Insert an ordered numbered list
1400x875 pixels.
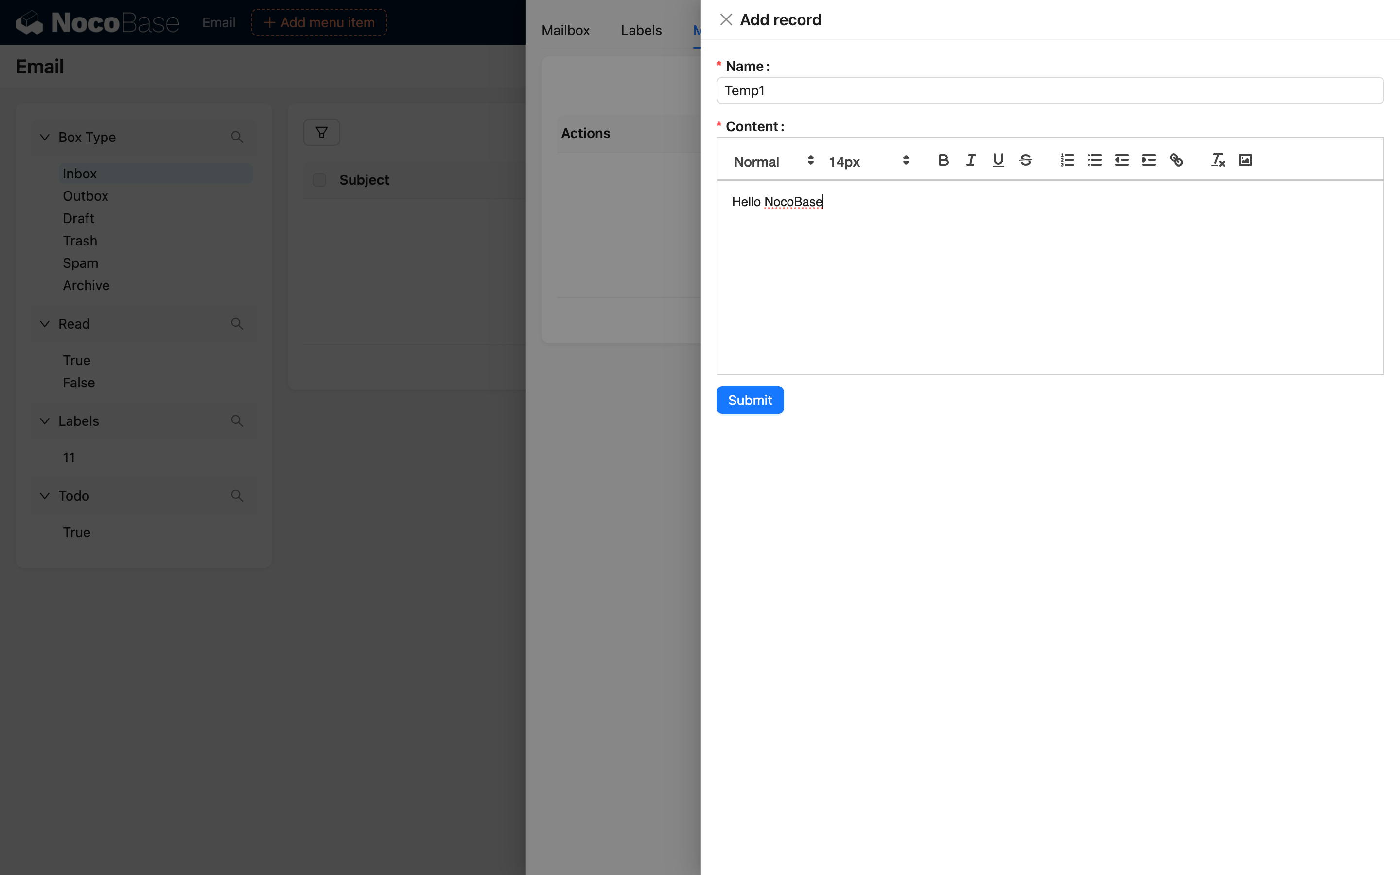1067,160
